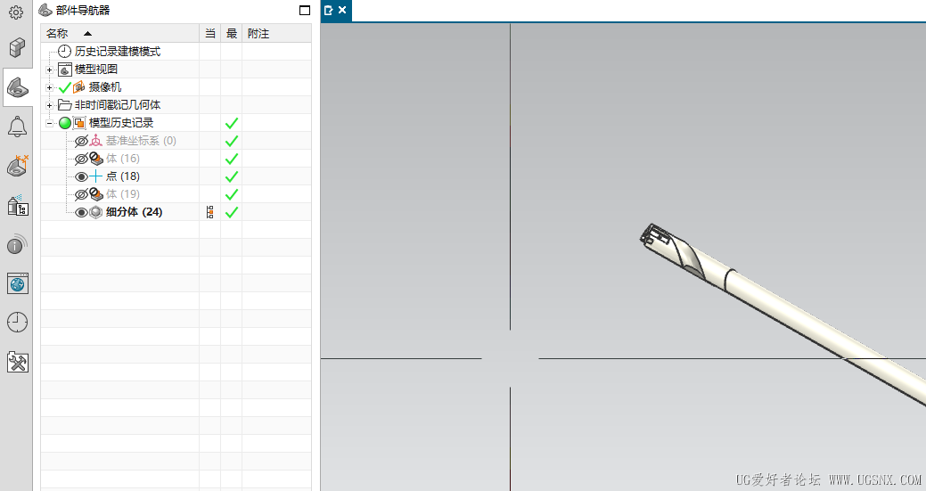This screenshot has width=926, height=491.
Task: Select 细分体 (24) feature
Action: (134, 211)
